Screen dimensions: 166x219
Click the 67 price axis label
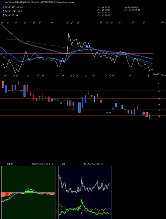tap(159, 84)
